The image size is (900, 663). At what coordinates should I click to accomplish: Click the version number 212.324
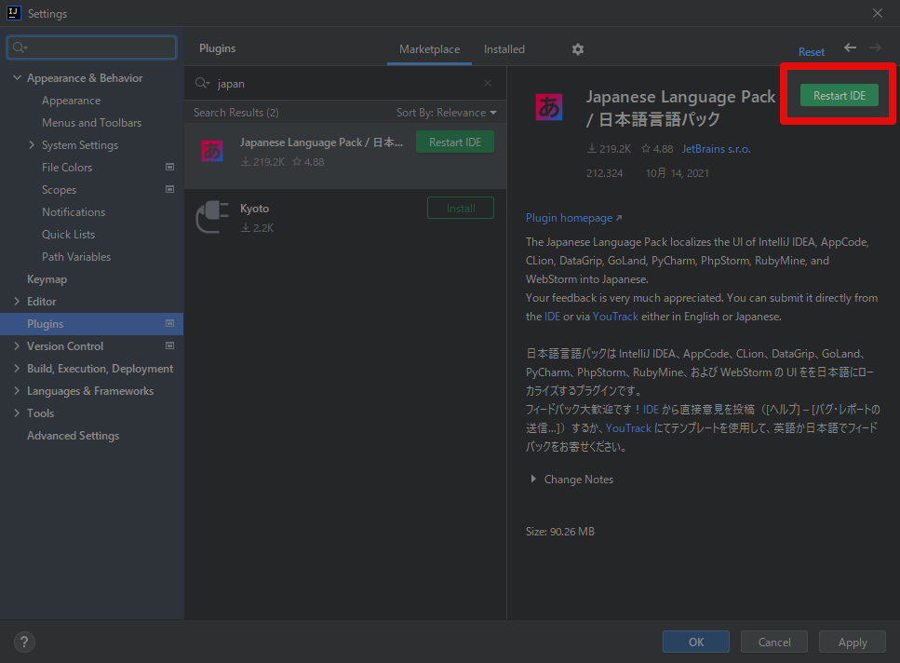point(604,173)
